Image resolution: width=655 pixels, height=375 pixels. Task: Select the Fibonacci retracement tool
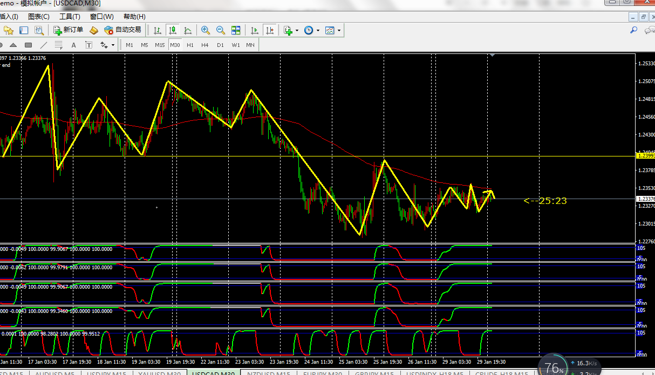(58, 45)
